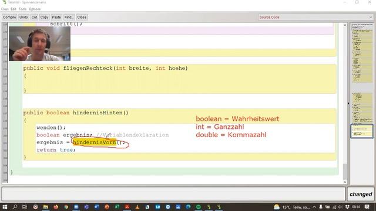Open File Explorer from the taskbar
The image size is (376, 211).
point(46,207)
